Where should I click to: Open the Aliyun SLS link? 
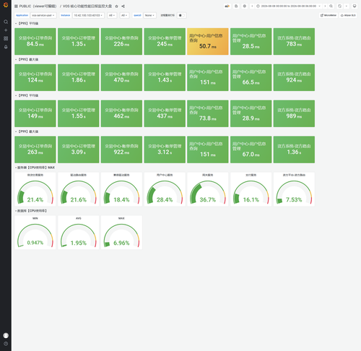pyautogui.click(x=348, y=15)
